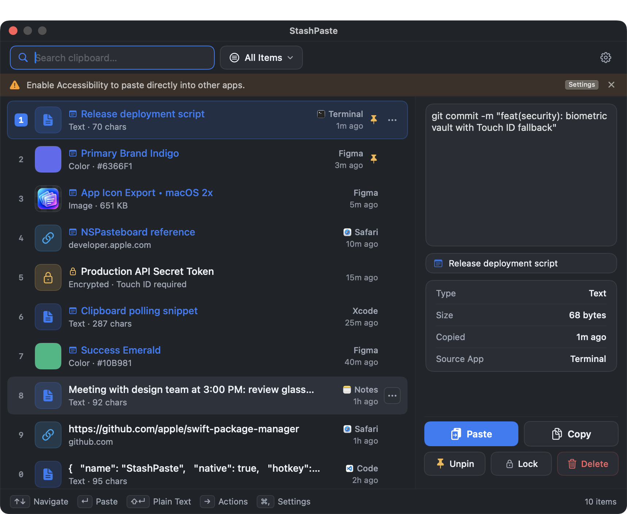Open more actions for Release deployment script
Image resolution: width=627 pixels, height=514 pixels.
click(392, 120)
